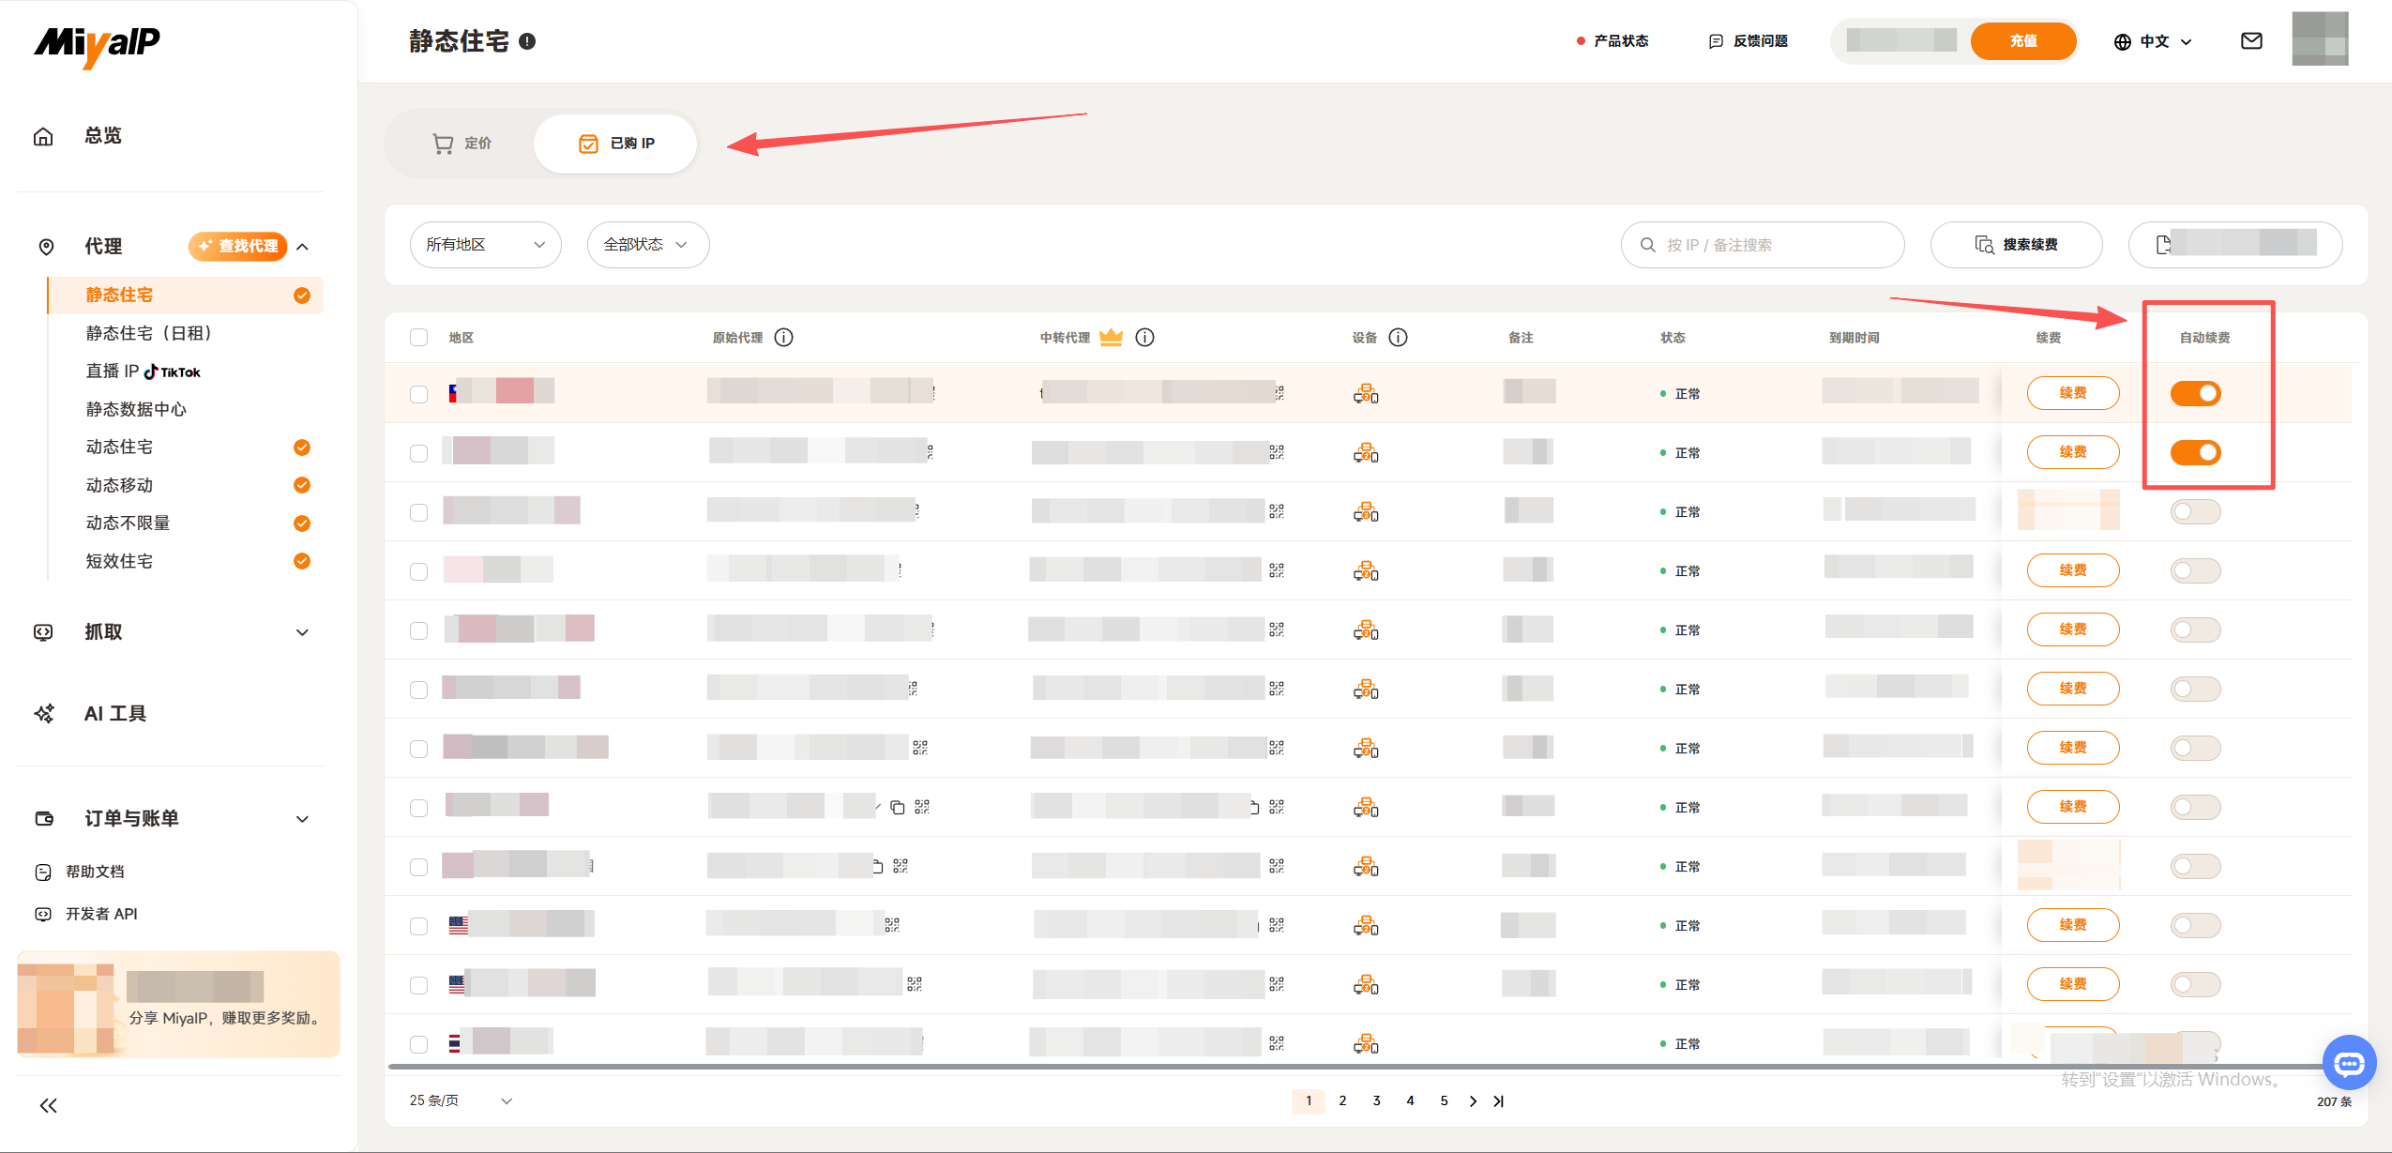2392x1153 pixels.
Task: Click the 查找代理 badge button
Action: [x=238, y=246]
